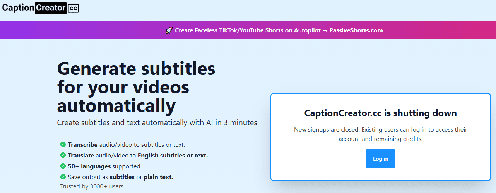Click 'Create subtitles and text automatically with AI' text

(157, 123)
